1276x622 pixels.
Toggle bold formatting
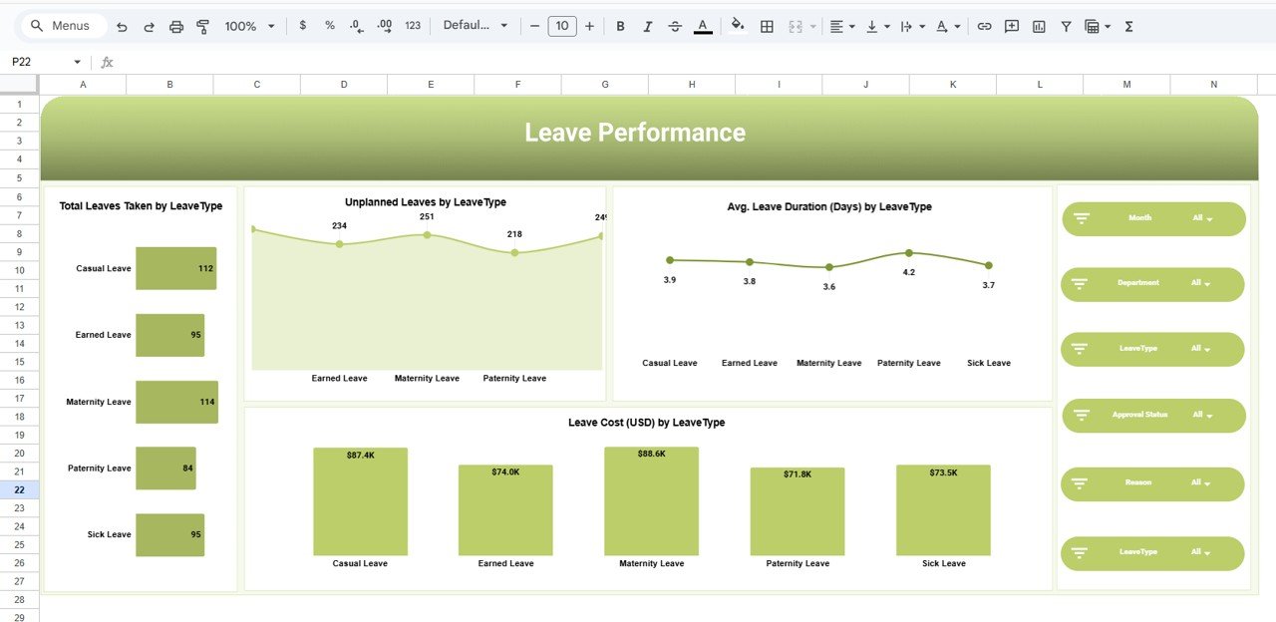620,25
